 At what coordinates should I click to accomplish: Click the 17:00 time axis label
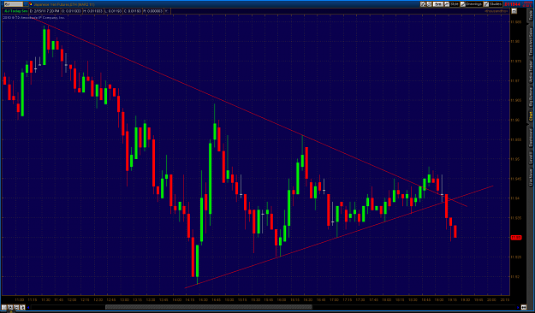coord(334,299)
